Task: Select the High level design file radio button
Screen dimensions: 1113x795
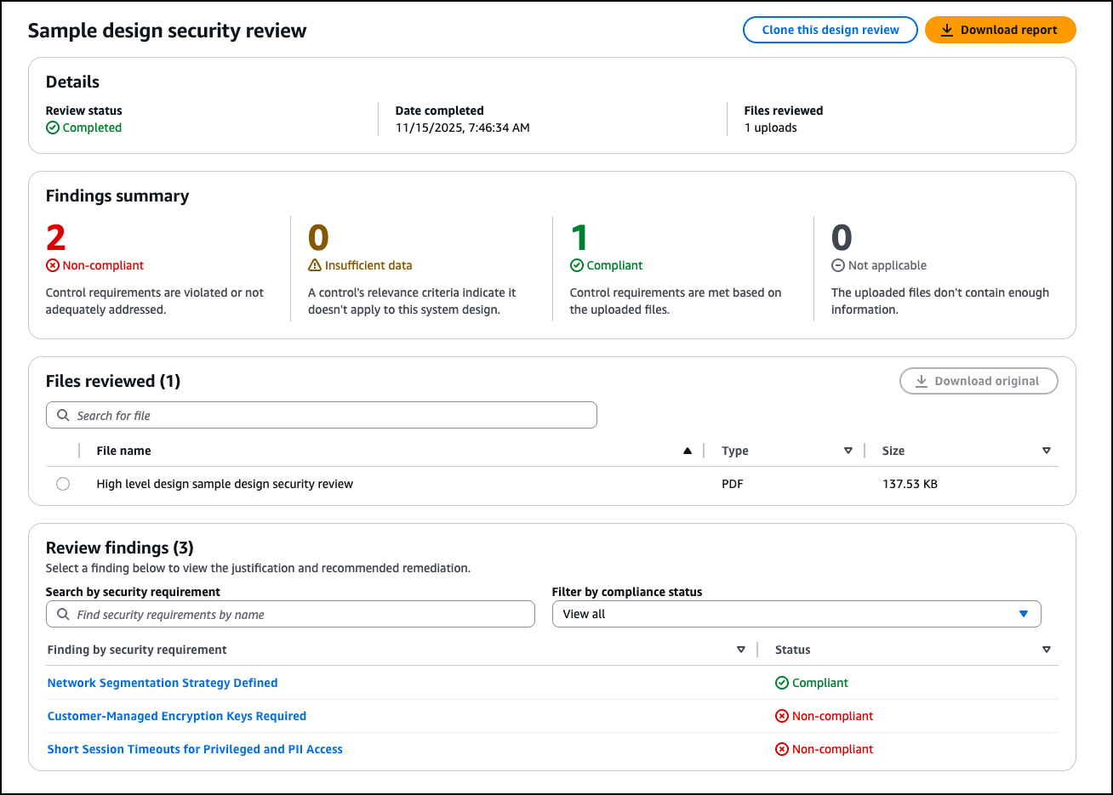Action: [x=63, y=485]
